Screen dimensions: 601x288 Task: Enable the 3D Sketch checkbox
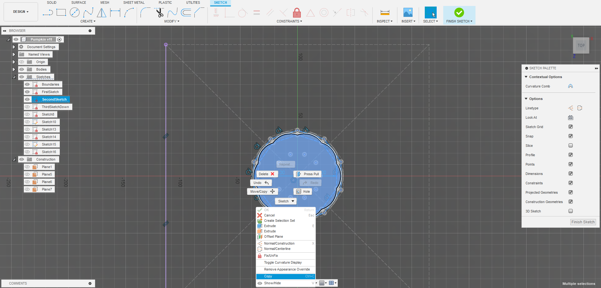[570, 211]
